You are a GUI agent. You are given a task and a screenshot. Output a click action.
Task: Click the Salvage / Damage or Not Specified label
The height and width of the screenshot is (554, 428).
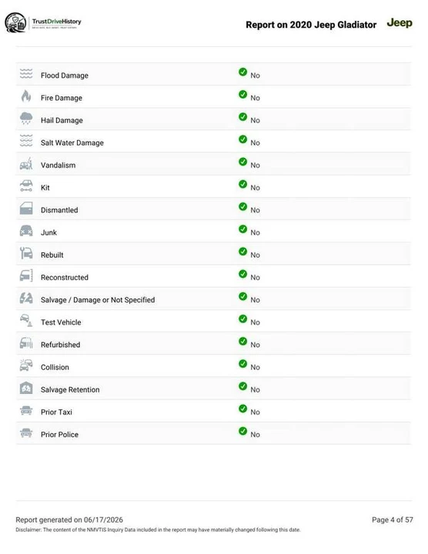click(x=98, y=300)
